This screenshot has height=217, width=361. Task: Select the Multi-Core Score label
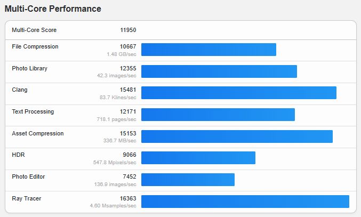pos(34,30)
